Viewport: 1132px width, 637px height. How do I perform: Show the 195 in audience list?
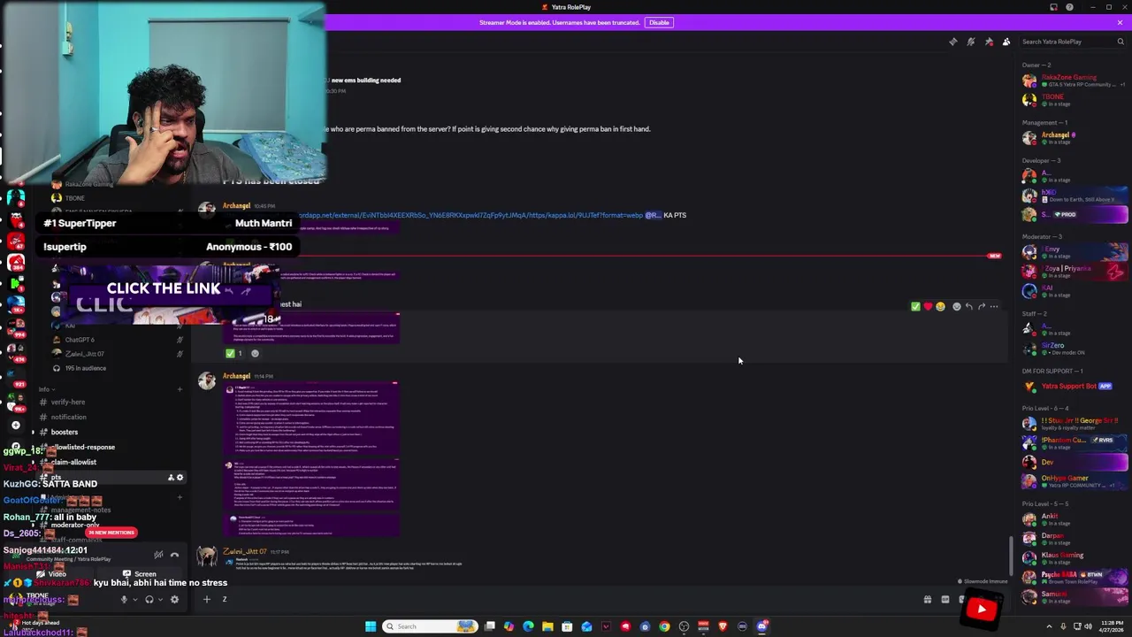[86, 368]
